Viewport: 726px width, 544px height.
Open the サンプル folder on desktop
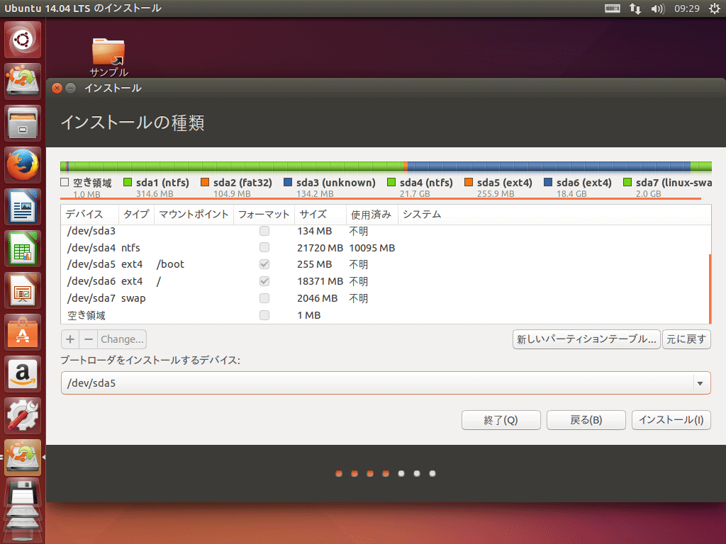108,57
